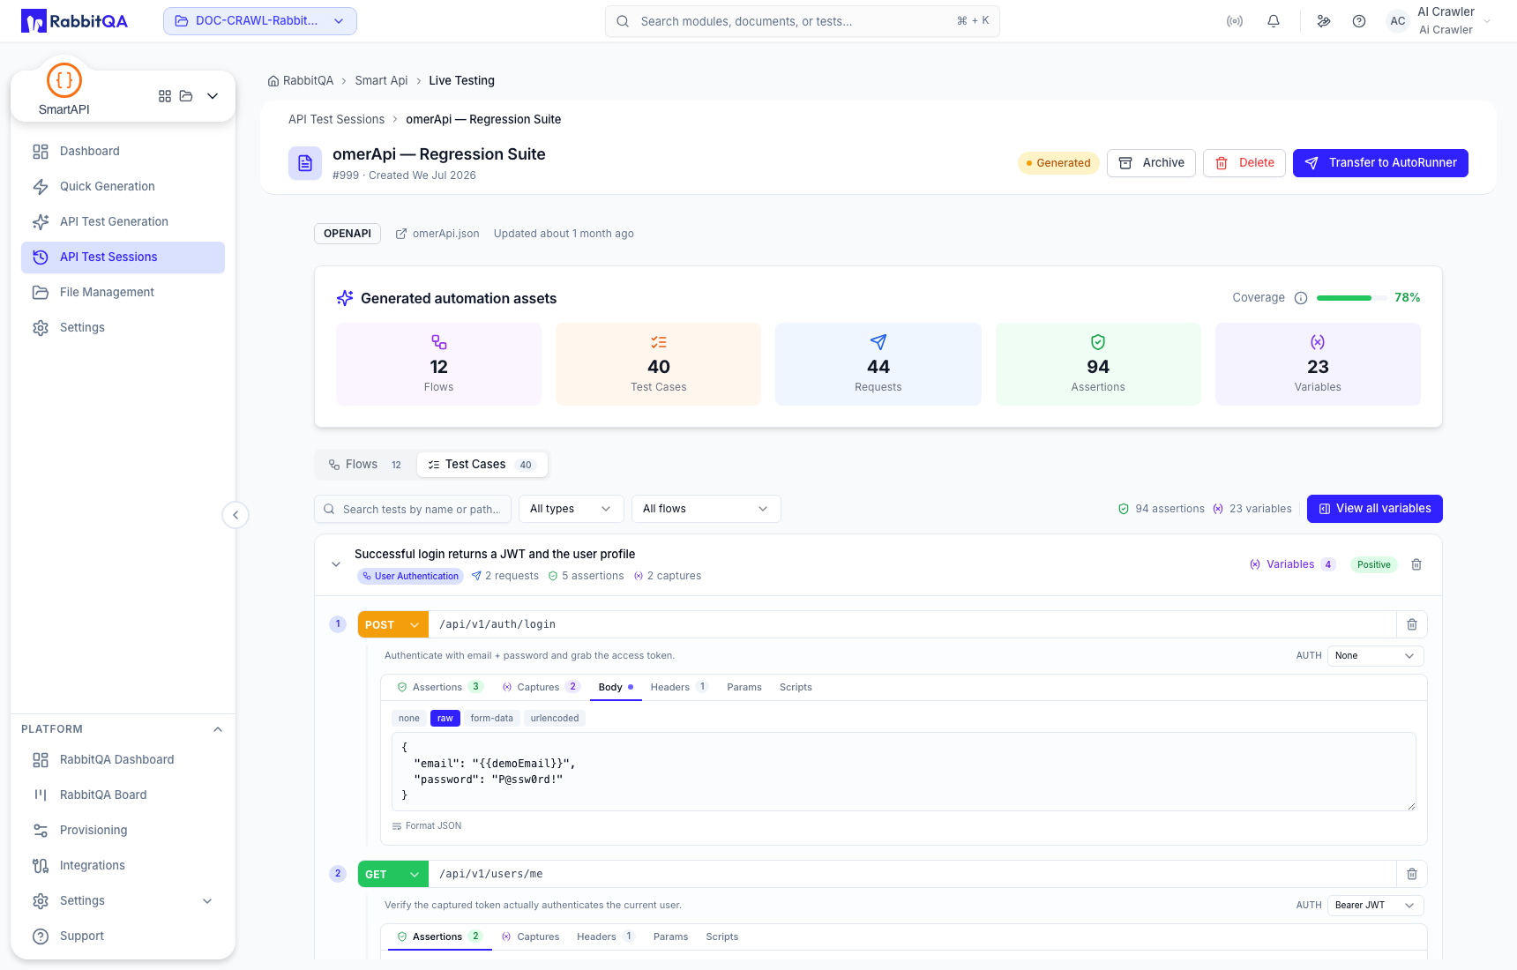The height and width of the screenshot is (970, 1517).
Task: Open the POST request Scripts tab
Action: pos(796,688)
